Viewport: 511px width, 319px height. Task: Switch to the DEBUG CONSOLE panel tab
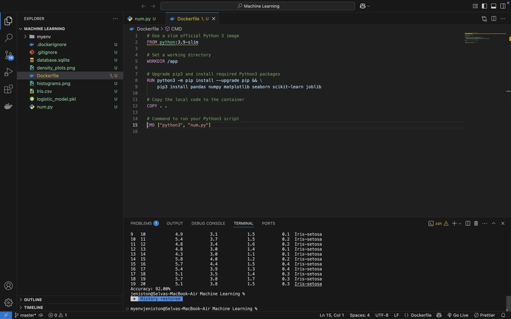(208, 223)
